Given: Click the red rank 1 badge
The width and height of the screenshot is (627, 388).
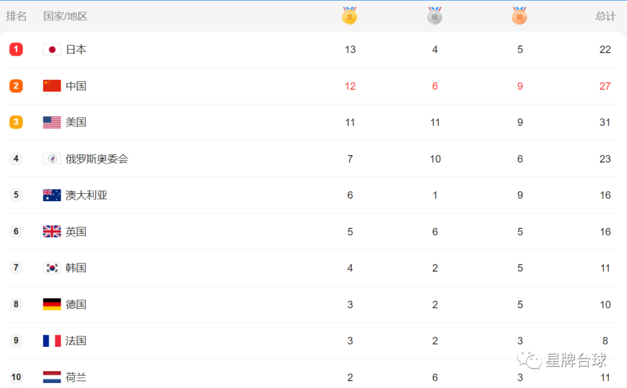Looking at the screenshot, I should [x=16, y=49].
